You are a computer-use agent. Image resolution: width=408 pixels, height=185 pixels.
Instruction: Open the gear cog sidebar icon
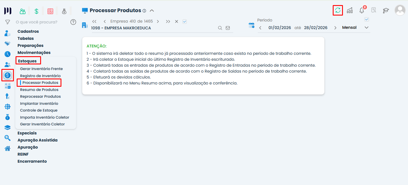(x=7, y=106)
